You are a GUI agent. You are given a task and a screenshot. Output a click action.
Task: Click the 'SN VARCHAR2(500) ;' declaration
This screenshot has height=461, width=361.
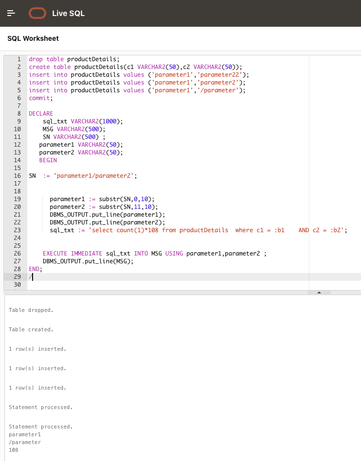[x=74, y=137]
